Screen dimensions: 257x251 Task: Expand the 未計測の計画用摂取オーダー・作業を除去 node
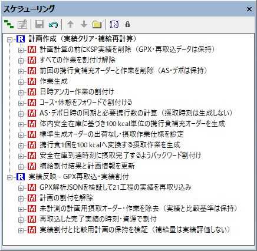pyautogui.click(x=21, y=209)
